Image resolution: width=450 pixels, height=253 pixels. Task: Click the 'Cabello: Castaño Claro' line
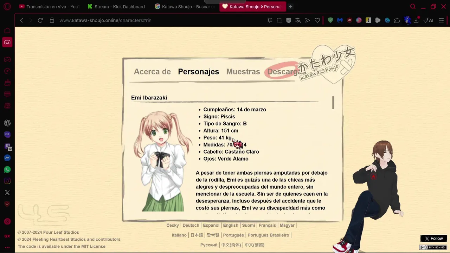pyautogui.click(x=231, y=152)
